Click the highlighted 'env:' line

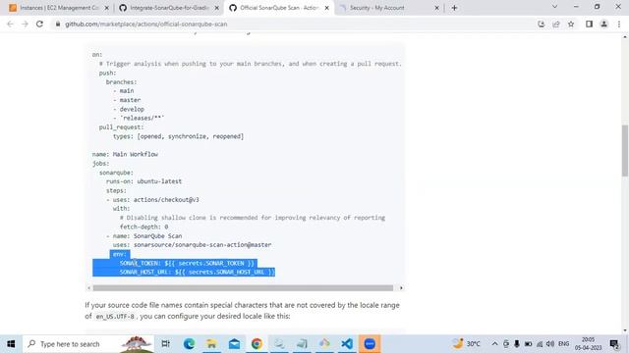pyautogui.click(x=120, y=254)
